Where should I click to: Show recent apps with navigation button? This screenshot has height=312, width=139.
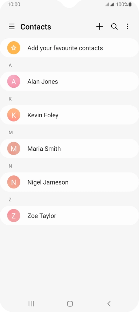pyautogui.click(x=31, y=304)
